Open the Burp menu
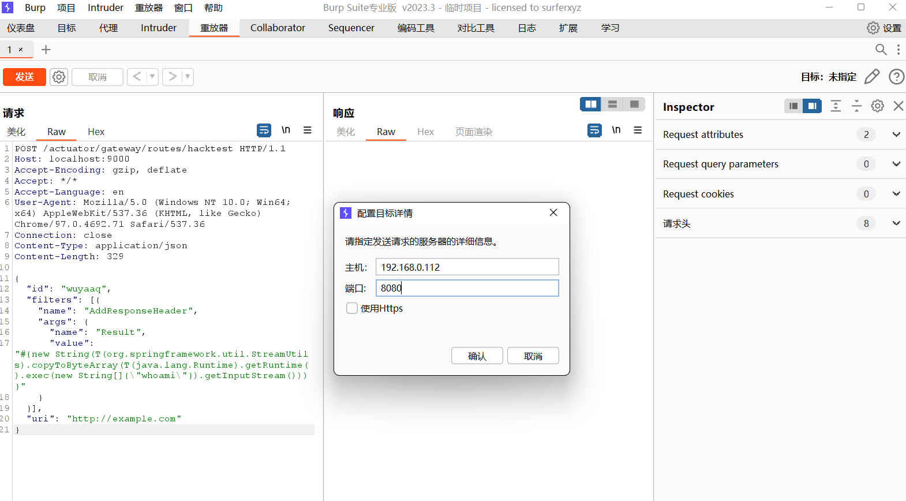Viewport: 906px width, 501px height. pos(35,8)
